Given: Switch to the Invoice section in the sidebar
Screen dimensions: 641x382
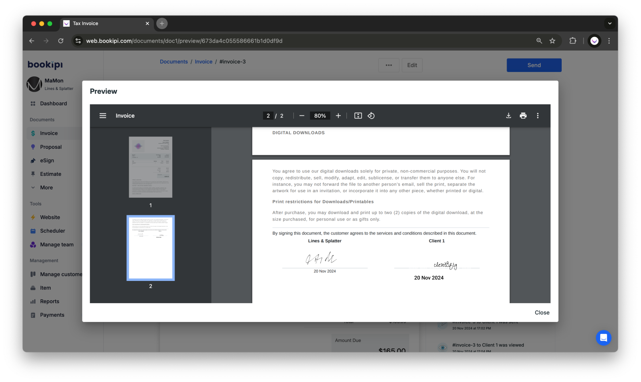Looking at the screenshot, I should (49, 133).
